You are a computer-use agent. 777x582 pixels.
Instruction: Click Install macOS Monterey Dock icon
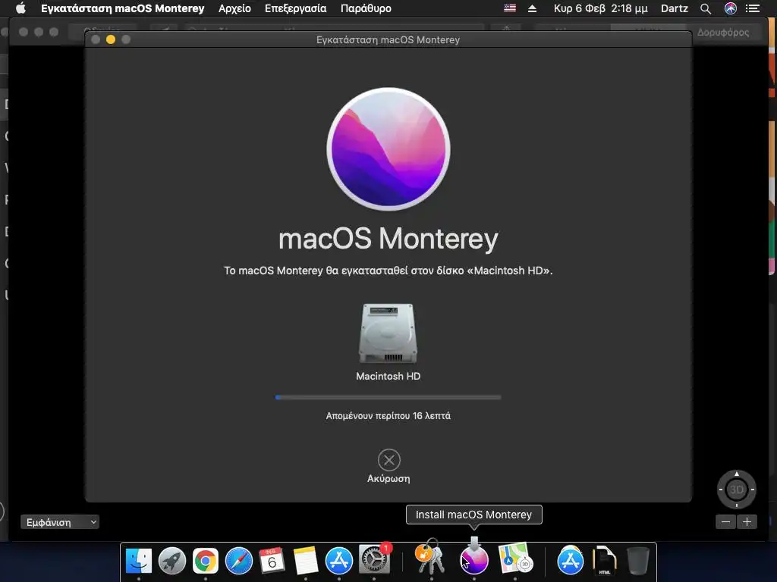pos(474,557)
